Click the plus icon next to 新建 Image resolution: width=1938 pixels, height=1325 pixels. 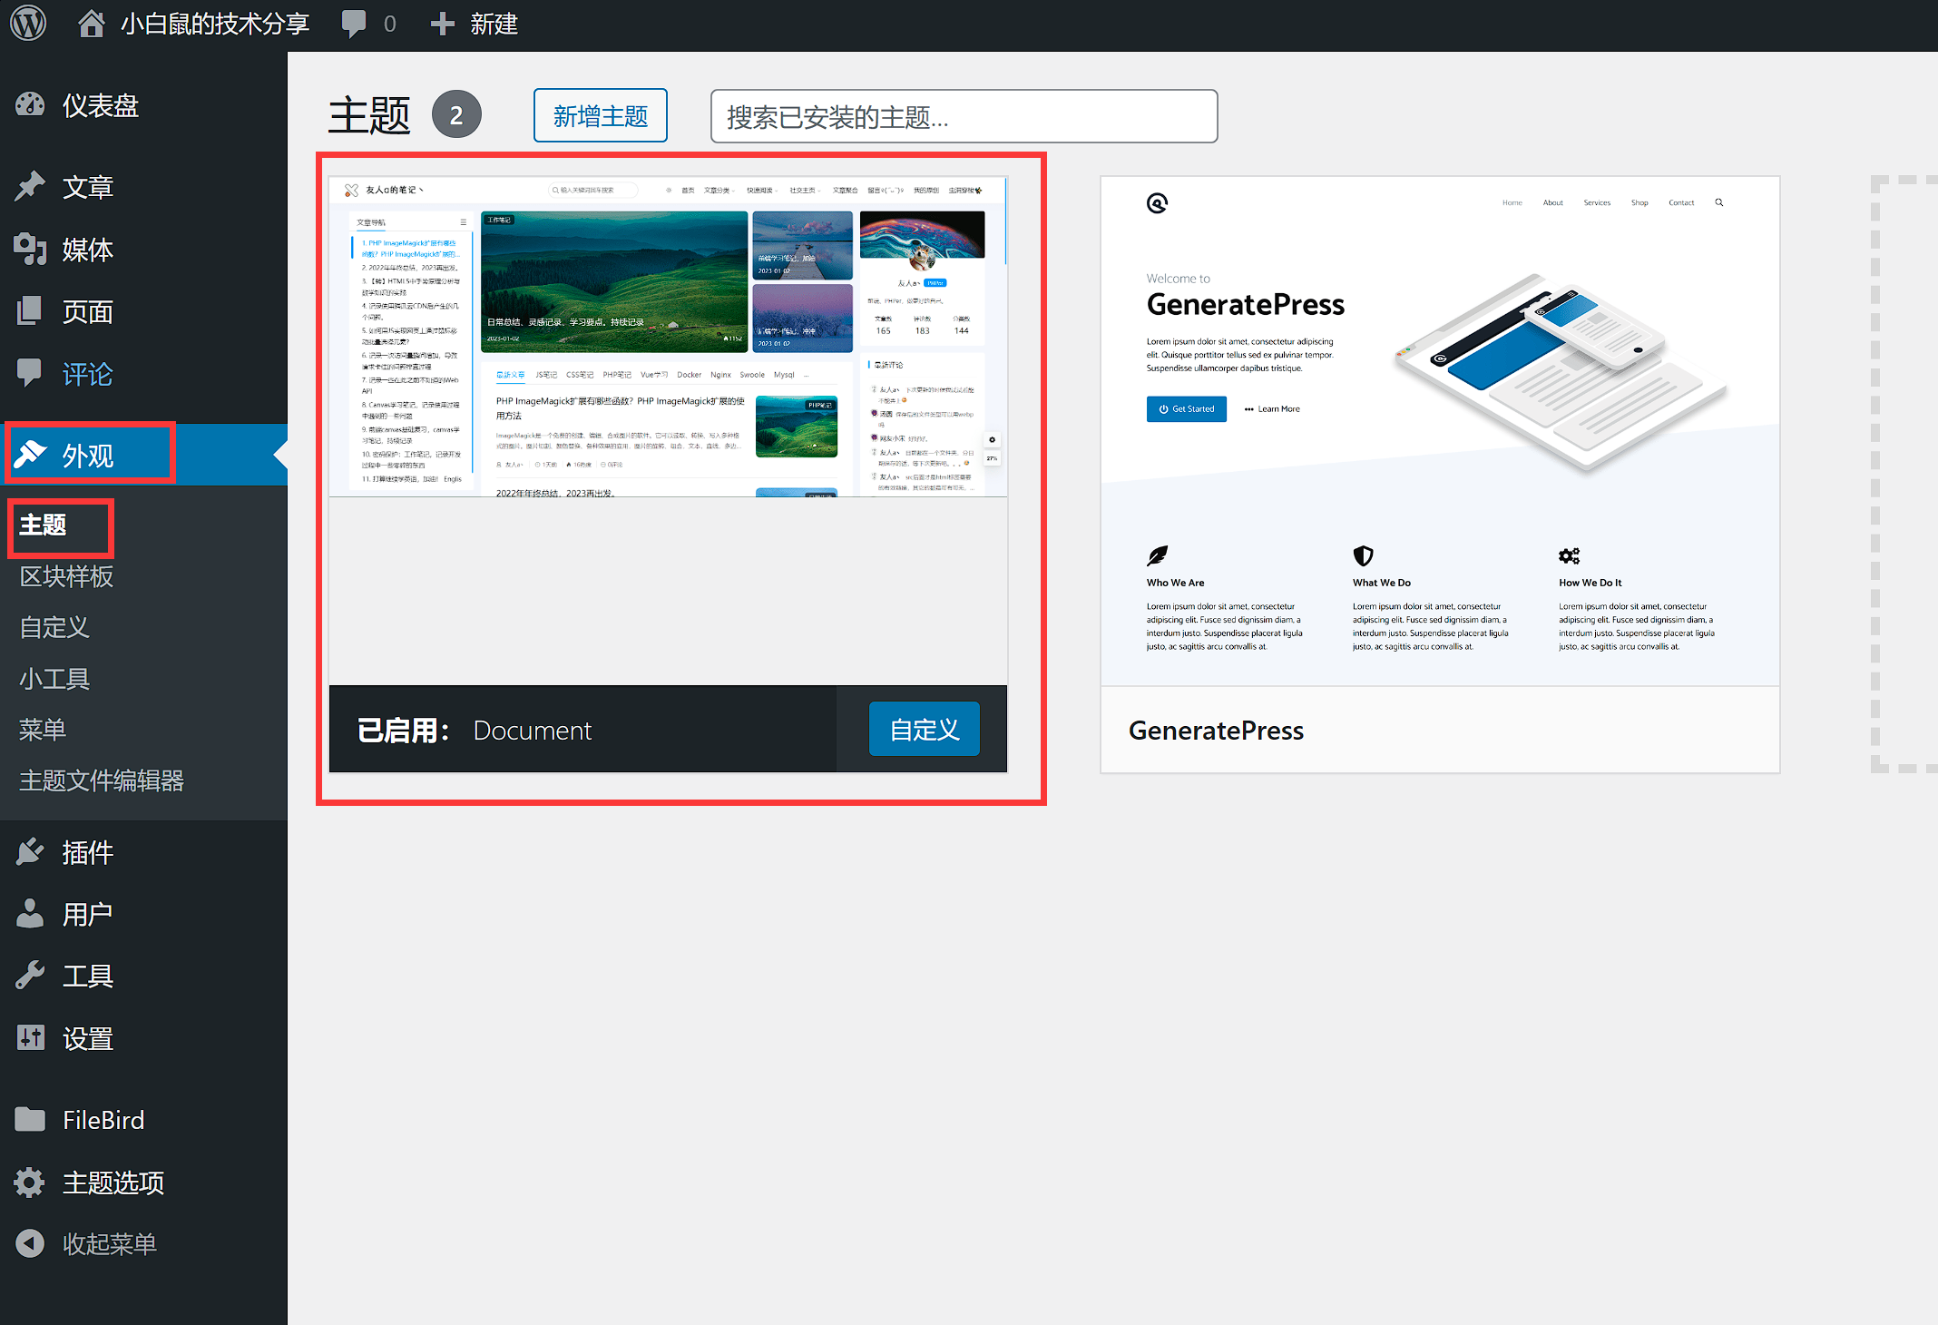click(x=442, y=24)
